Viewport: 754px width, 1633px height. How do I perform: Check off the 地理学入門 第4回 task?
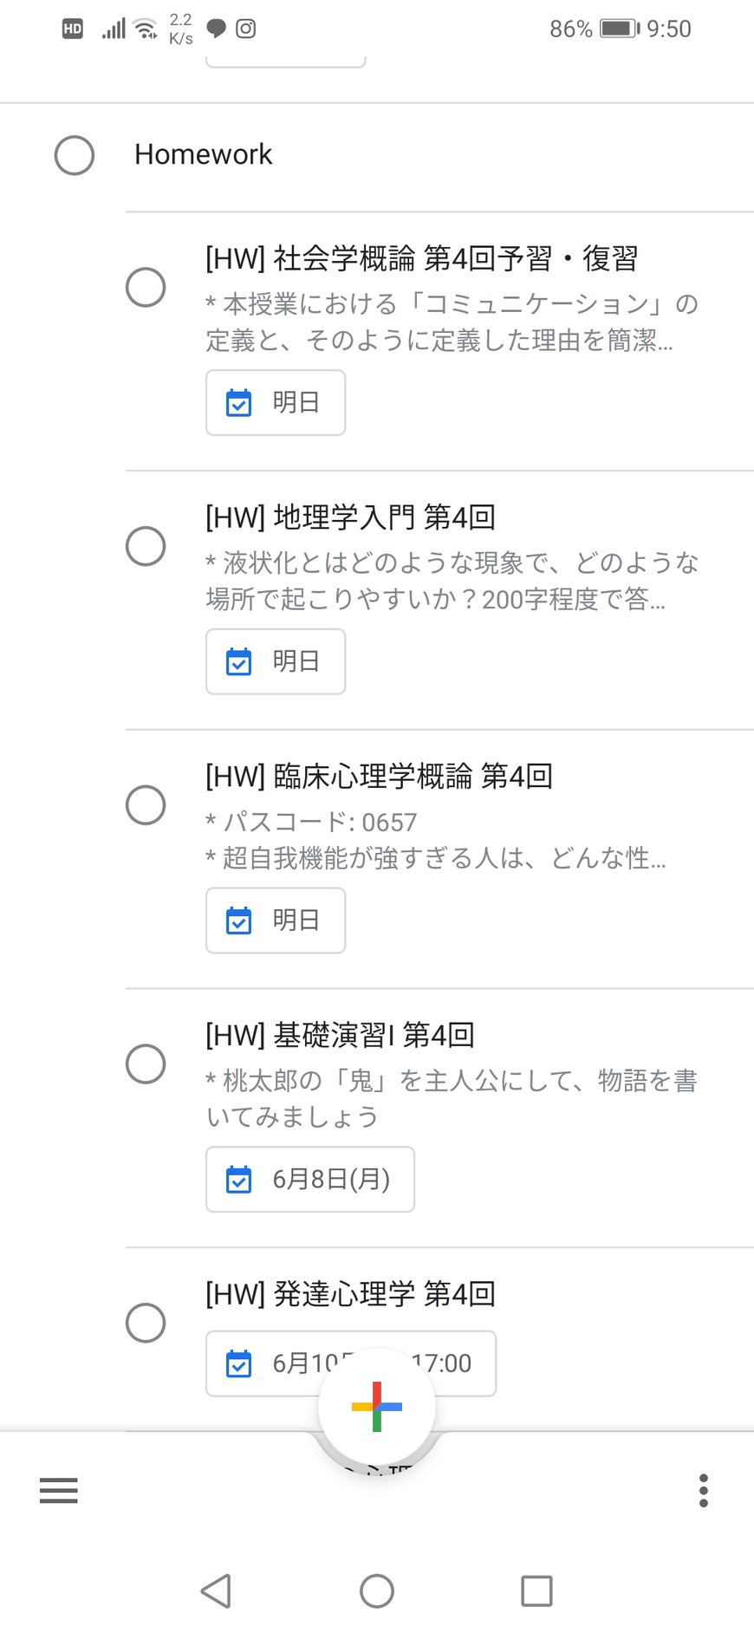coord(146,546)
